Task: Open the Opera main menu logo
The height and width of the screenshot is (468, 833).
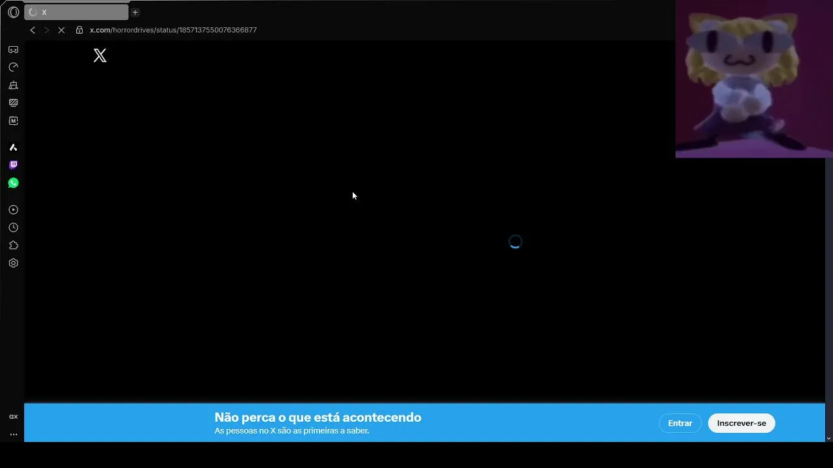Action: [13, 12]
